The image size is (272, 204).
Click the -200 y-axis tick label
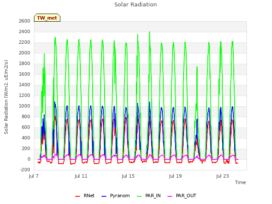click(x=25, y=170)
